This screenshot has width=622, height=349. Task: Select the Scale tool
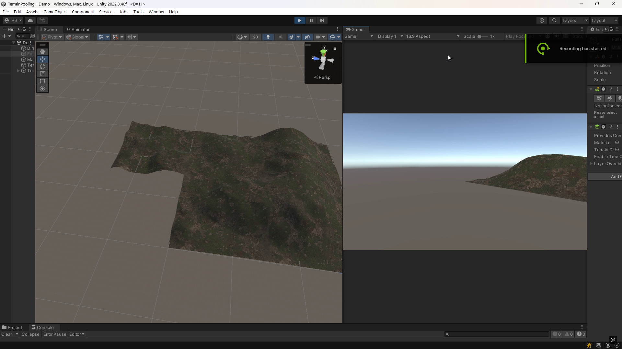tap(42, 74)
